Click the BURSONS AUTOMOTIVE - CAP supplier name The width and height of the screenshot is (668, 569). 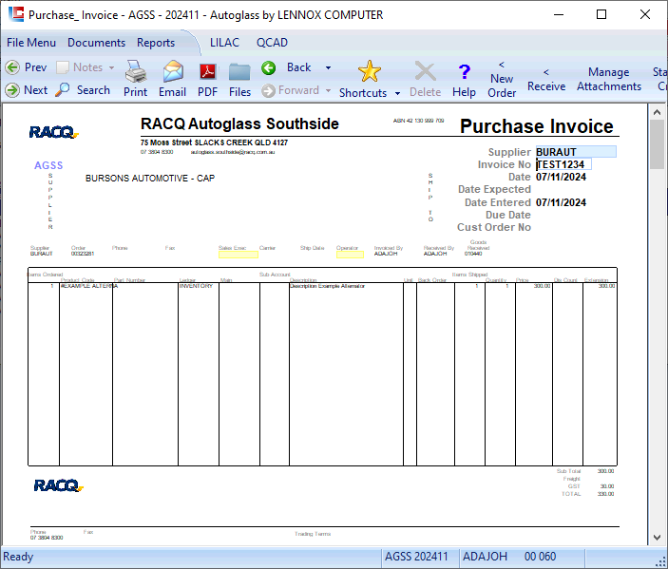point(150,179)
